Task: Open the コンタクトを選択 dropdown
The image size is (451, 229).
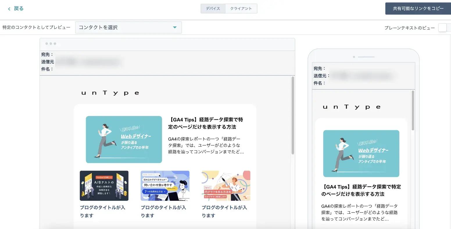Action: coord(128,27)
